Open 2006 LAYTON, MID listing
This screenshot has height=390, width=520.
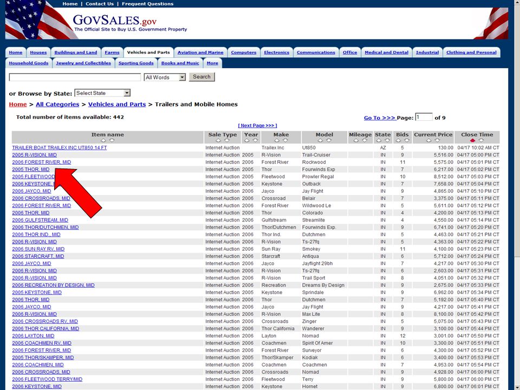click(x=33, y=336)
